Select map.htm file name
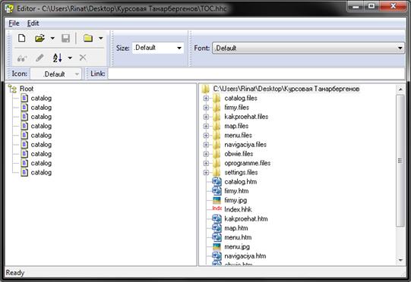411x282 pixels. click(x=236, y=228)
